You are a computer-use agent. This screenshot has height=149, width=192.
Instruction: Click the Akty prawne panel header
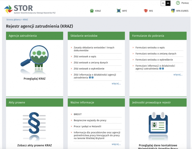tap(35, 103)
